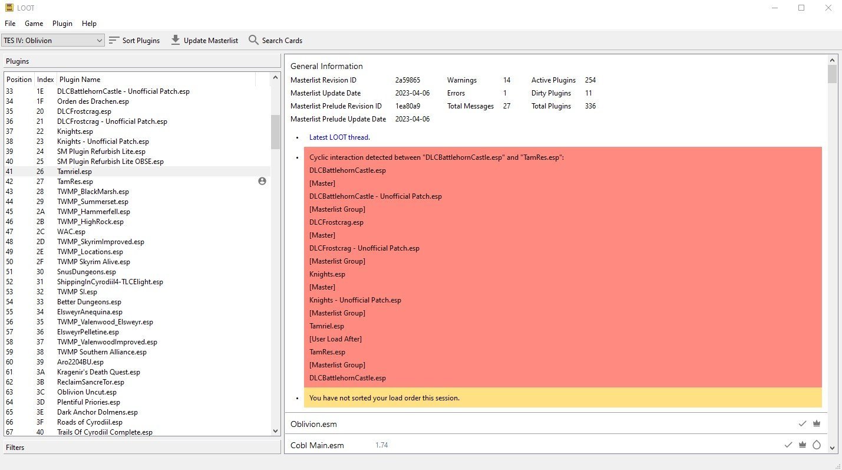The image size is (842, 470).
Task: Click the user metadata icon on TamRes.esp
Action: point(262,181)
